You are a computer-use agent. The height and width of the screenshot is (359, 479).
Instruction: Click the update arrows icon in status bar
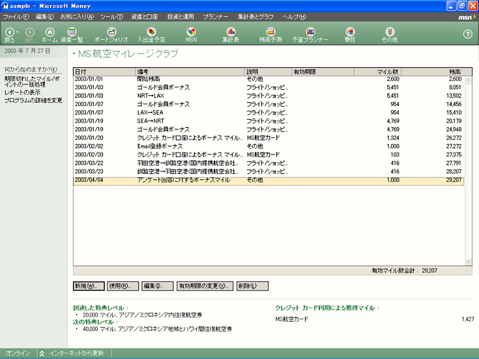click(x=42, y=353)
